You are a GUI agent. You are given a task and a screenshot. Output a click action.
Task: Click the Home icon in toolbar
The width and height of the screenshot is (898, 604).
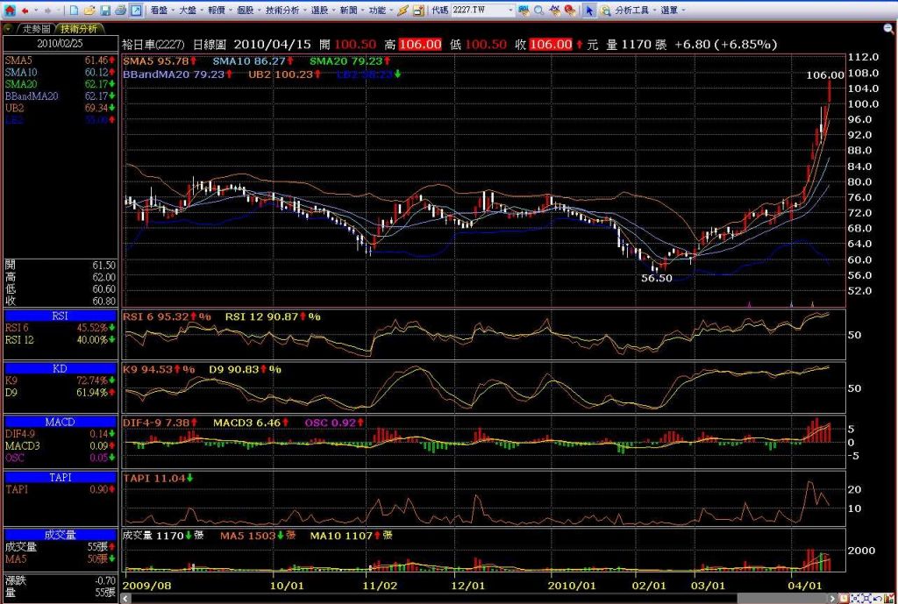[x=10, y=11]
